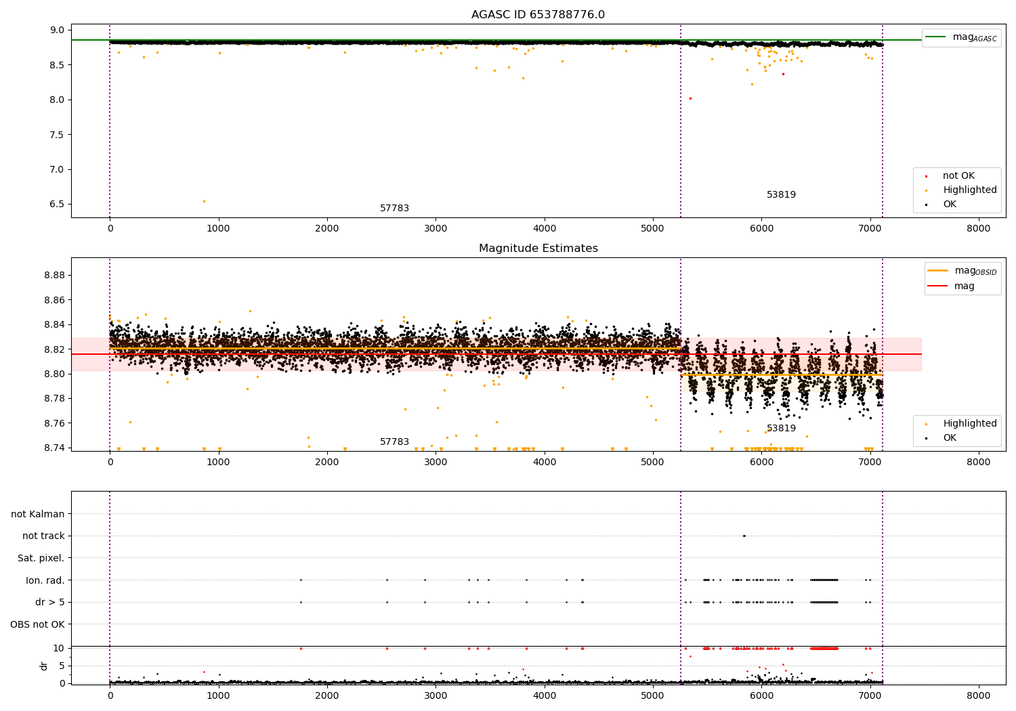Click the "57783" annotation in the top panel
The image size is (1016, 711).
(x=394, y=209)
